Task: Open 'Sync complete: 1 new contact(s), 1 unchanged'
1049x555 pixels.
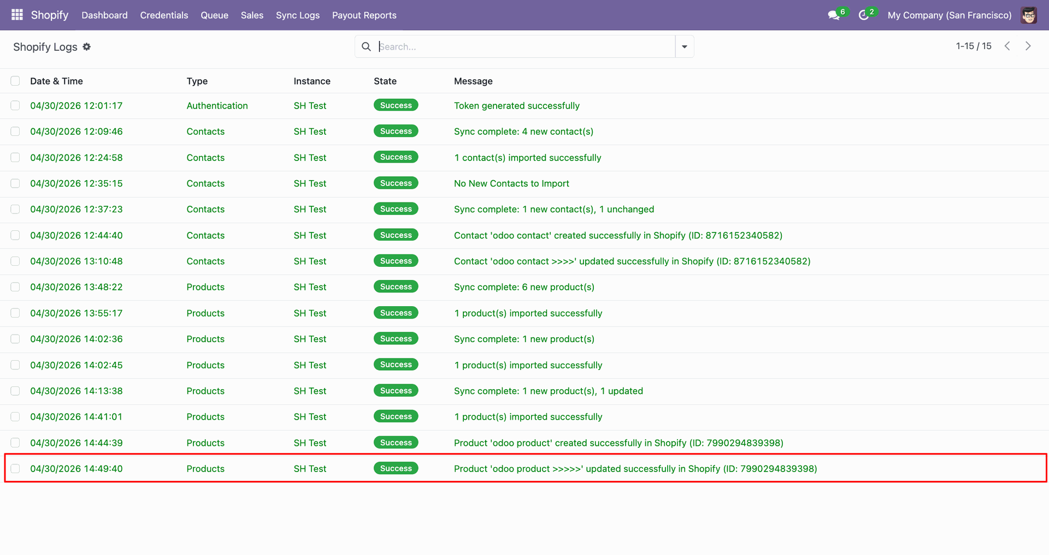Action: point(554,209)
